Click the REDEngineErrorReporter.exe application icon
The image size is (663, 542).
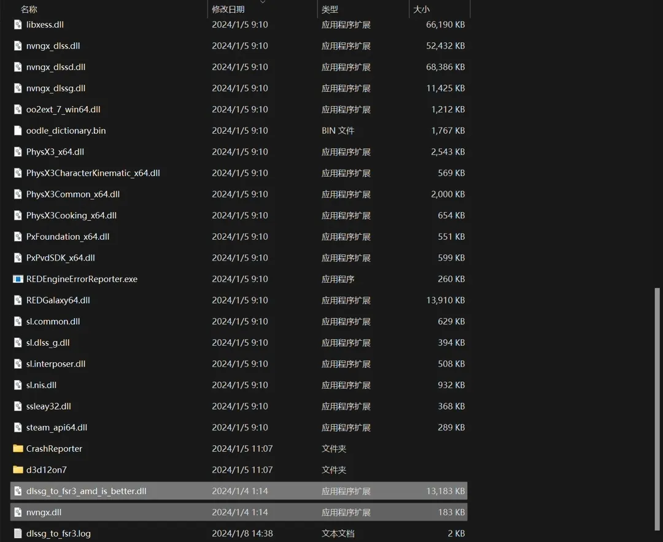18,279
